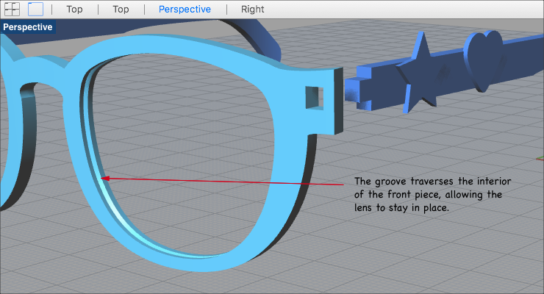
Task: Select the stepped tenon end of the temple arm
Action: (x=358, y=89)
